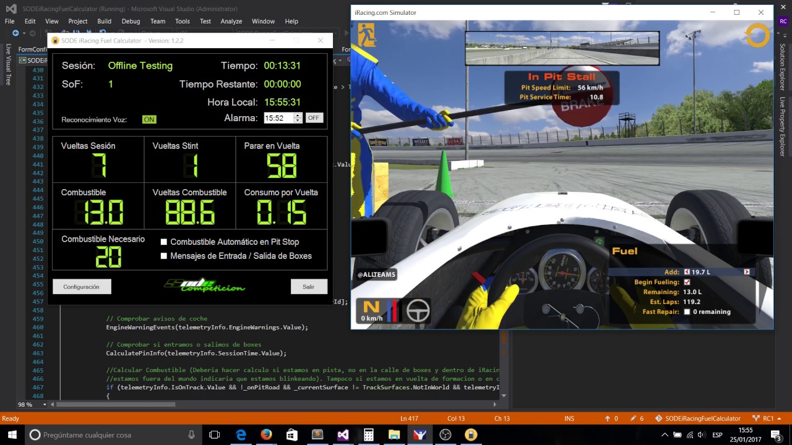Viewport: 792px width, 445px height.
Task: Click the round black spiral taskbar icon
Action: [x=445, y=434]
